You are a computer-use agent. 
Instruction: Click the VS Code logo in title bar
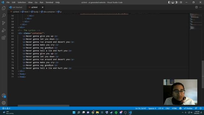point(3,2)
